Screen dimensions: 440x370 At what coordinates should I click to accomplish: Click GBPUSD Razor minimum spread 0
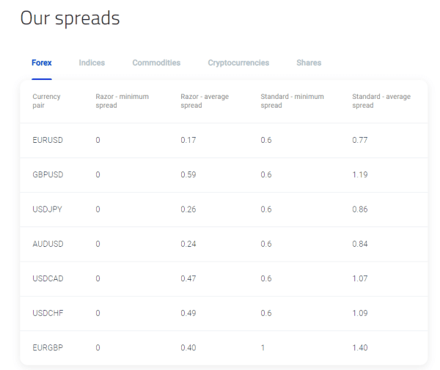pos(98,174)
